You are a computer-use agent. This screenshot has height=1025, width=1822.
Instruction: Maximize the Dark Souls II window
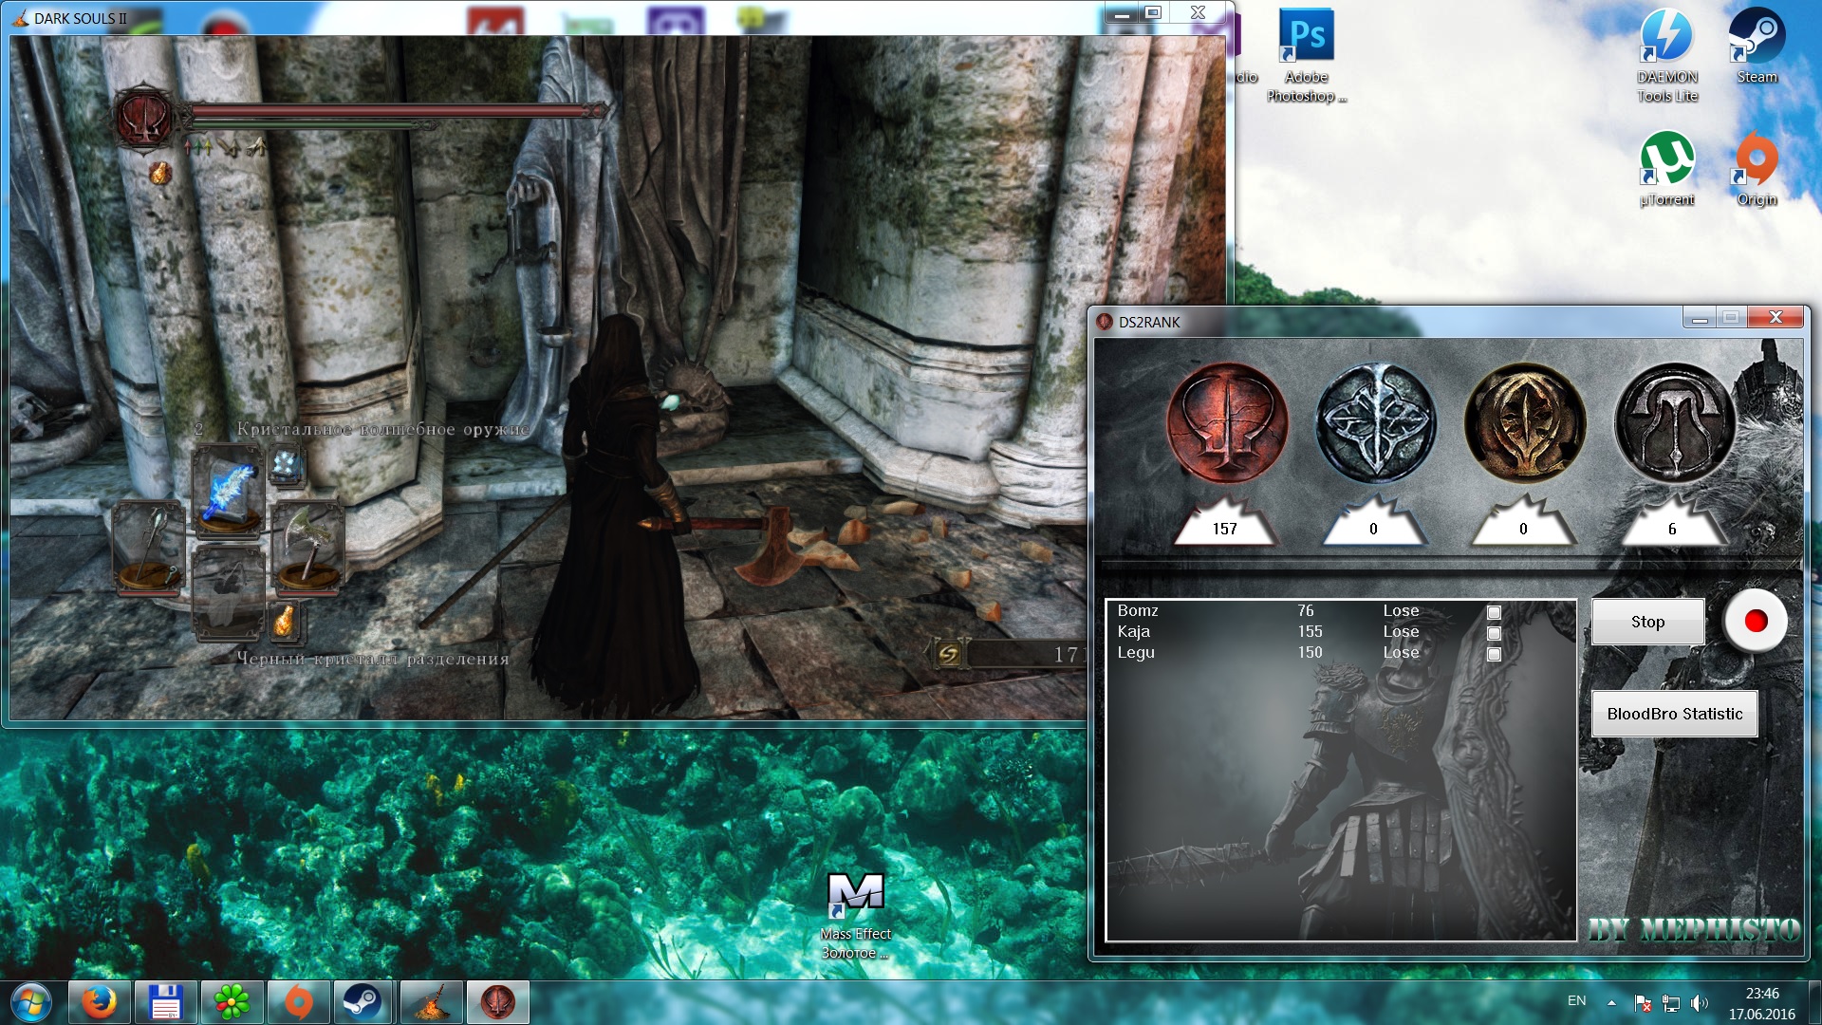[x=1153, y=12]
